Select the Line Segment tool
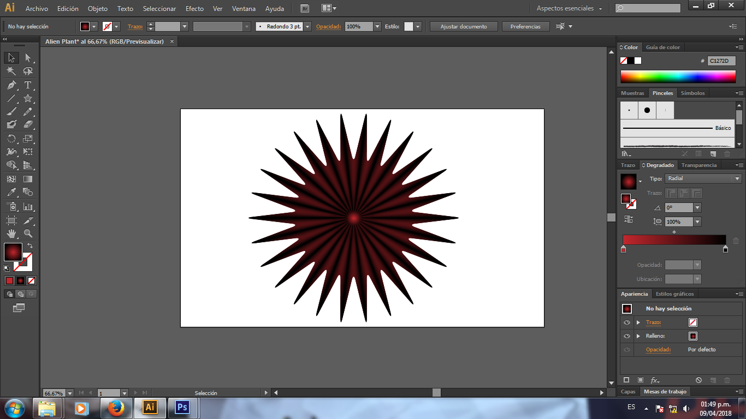746x419 pixels. (x=11, y=99)
